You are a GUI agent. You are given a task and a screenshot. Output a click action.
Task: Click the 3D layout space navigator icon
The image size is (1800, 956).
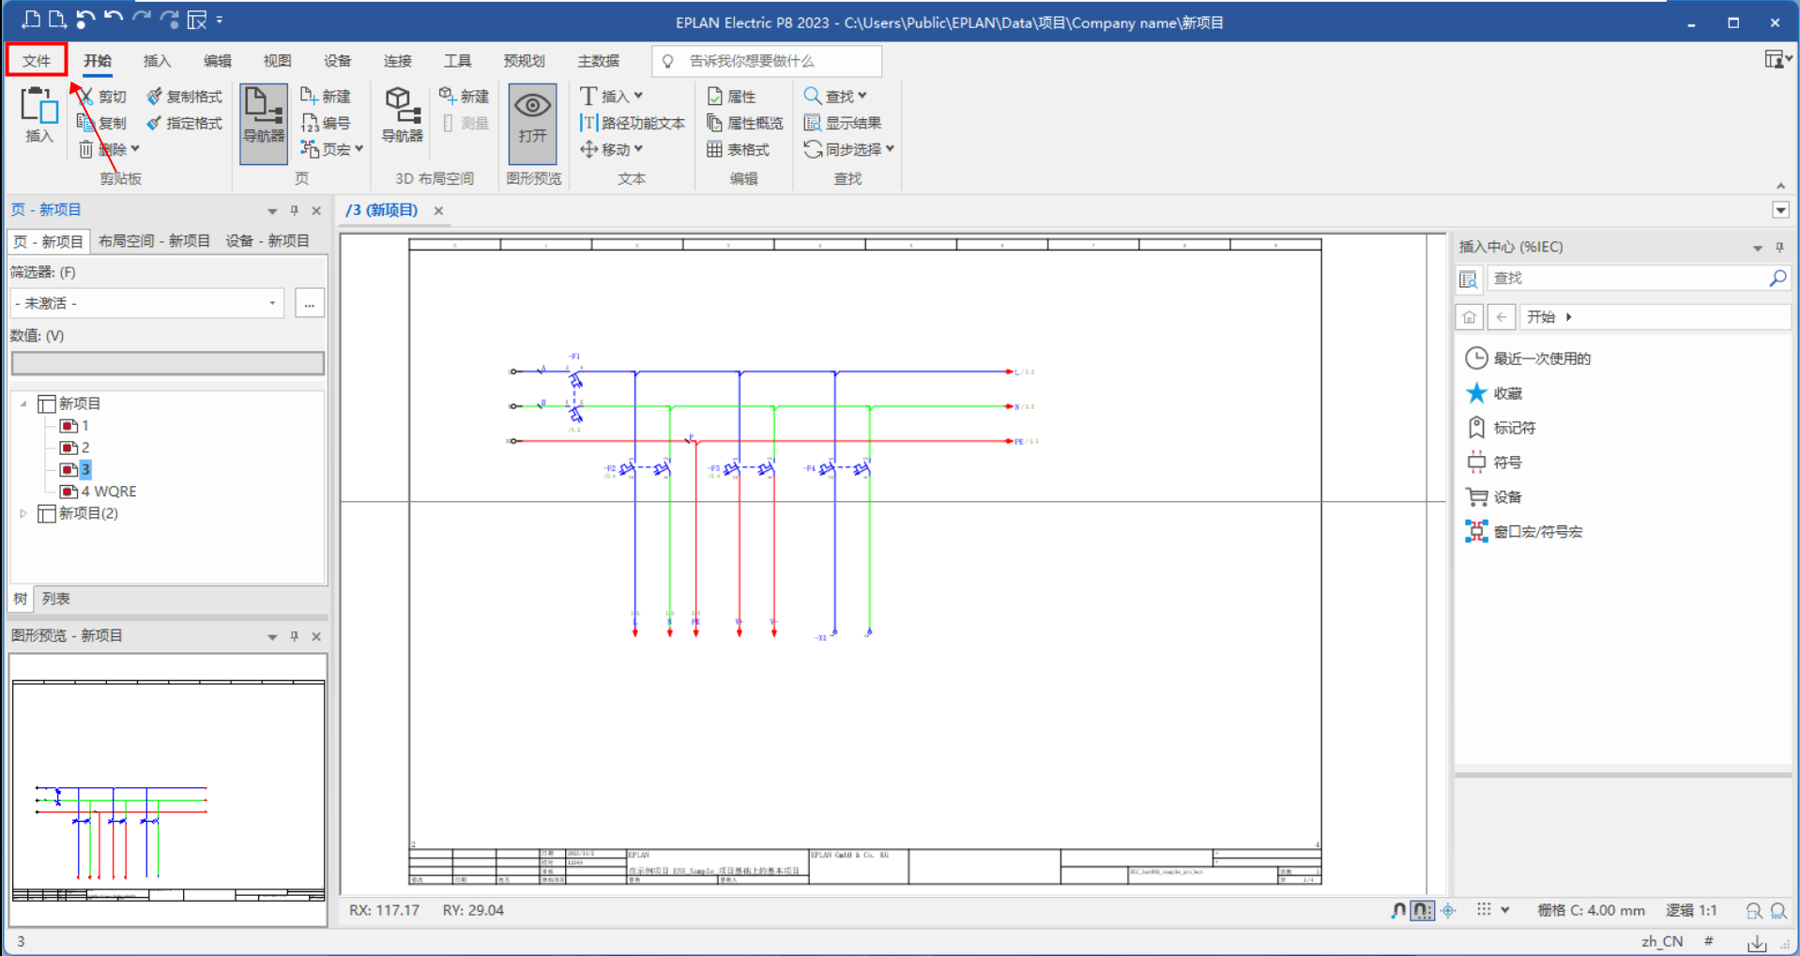402,114
